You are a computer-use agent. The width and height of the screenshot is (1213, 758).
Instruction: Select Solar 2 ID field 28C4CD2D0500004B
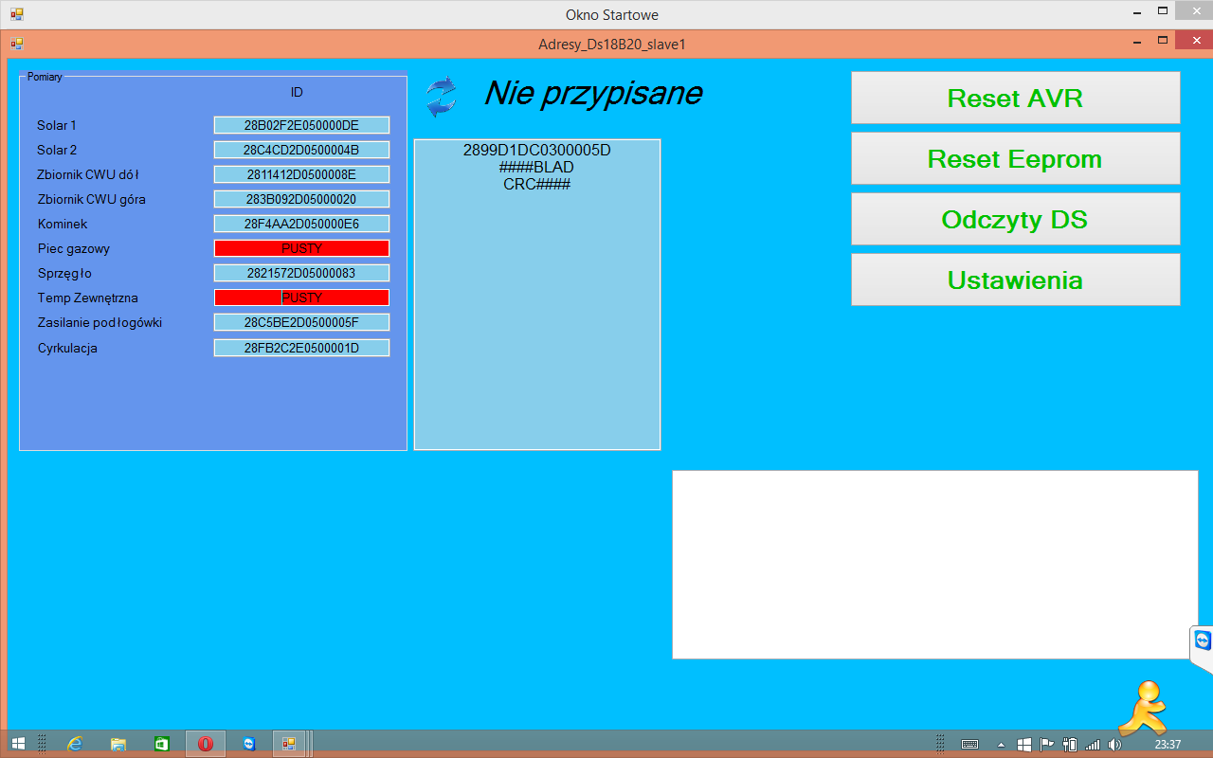tap(301, 150)
